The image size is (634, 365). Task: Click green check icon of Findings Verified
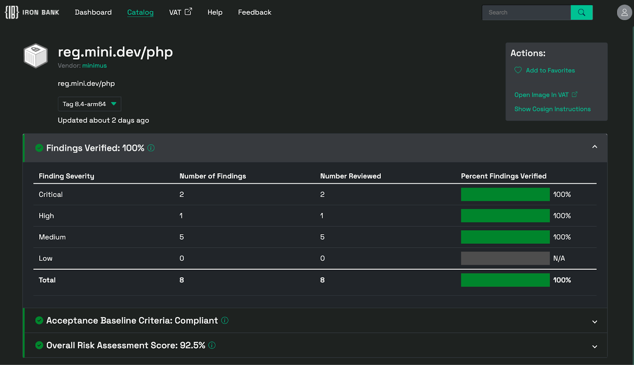tap(39, 148)
